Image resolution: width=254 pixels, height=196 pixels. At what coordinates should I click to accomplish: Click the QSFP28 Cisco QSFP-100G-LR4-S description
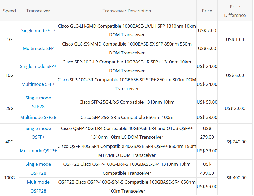[127, 169]
